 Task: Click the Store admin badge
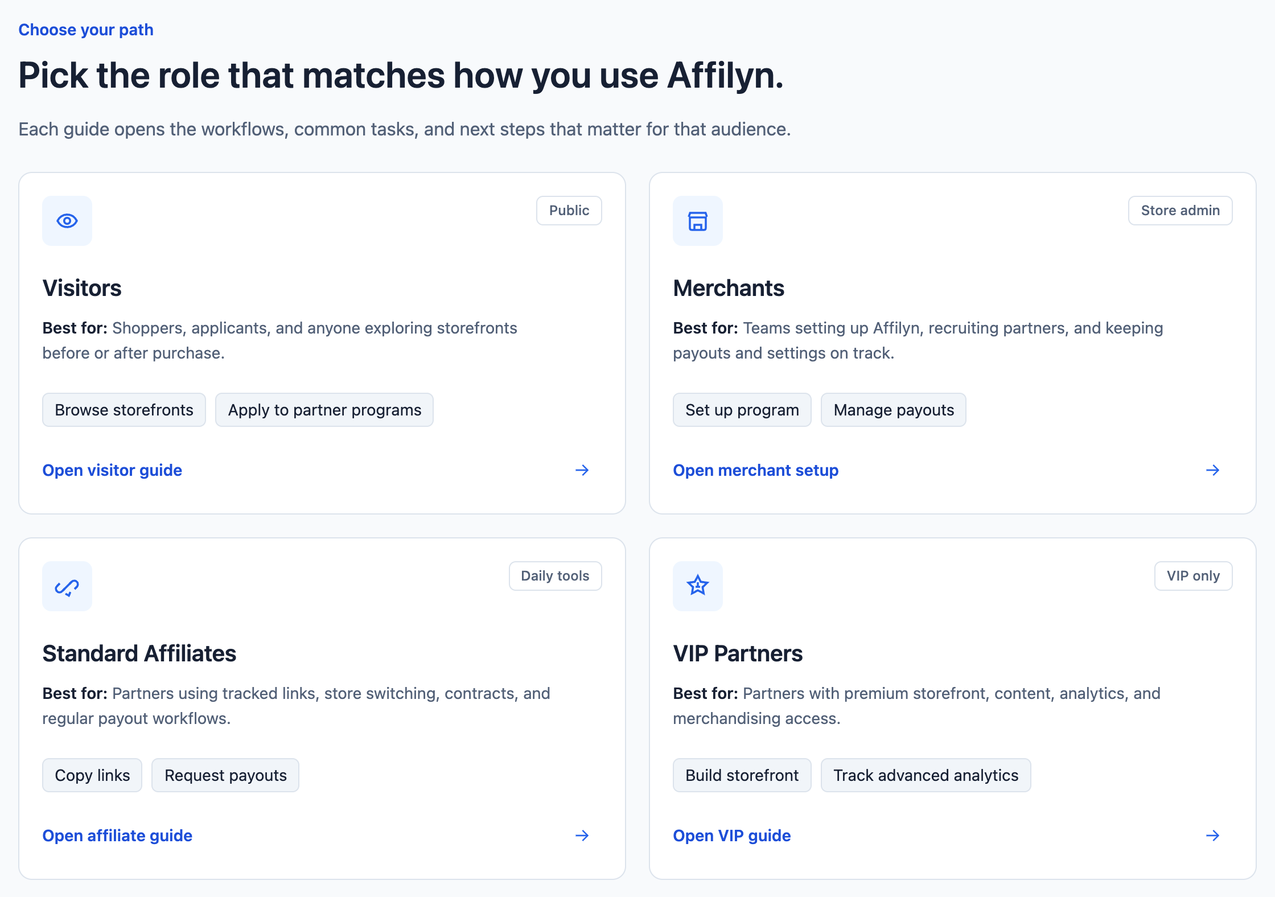click(1181, 211)
